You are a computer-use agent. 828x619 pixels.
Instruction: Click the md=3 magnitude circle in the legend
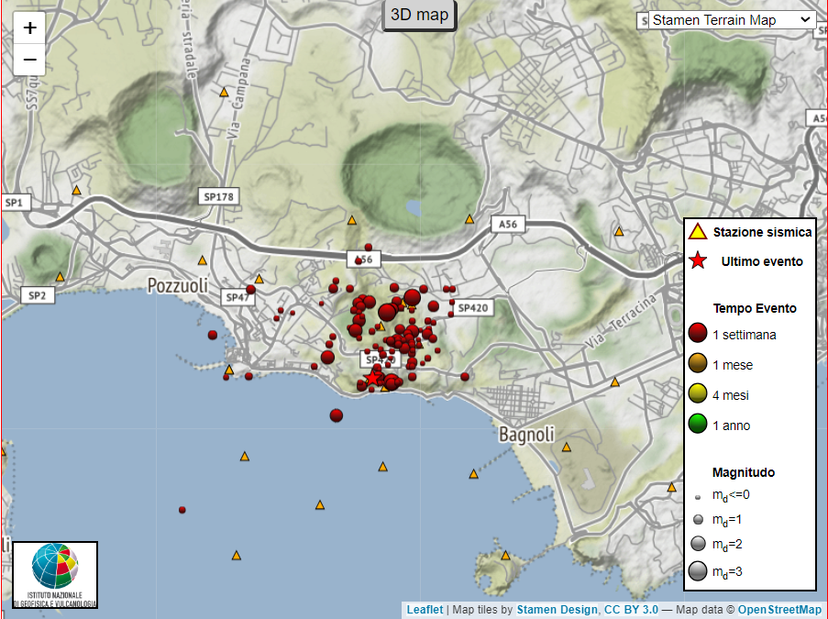pos(698,572)
